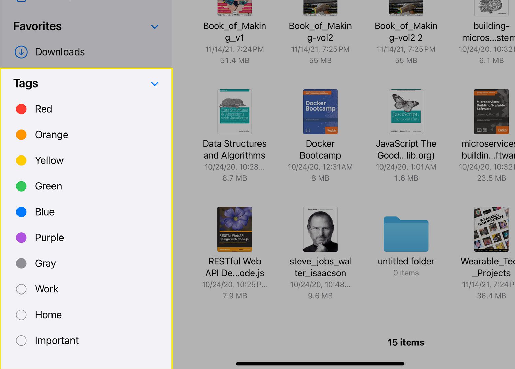Filter files by the Yellow tag
This screenshot has width=515, height=369.
coord(49,161)
